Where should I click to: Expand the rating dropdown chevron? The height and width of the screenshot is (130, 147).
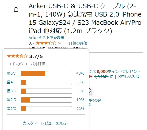point(60,43)
